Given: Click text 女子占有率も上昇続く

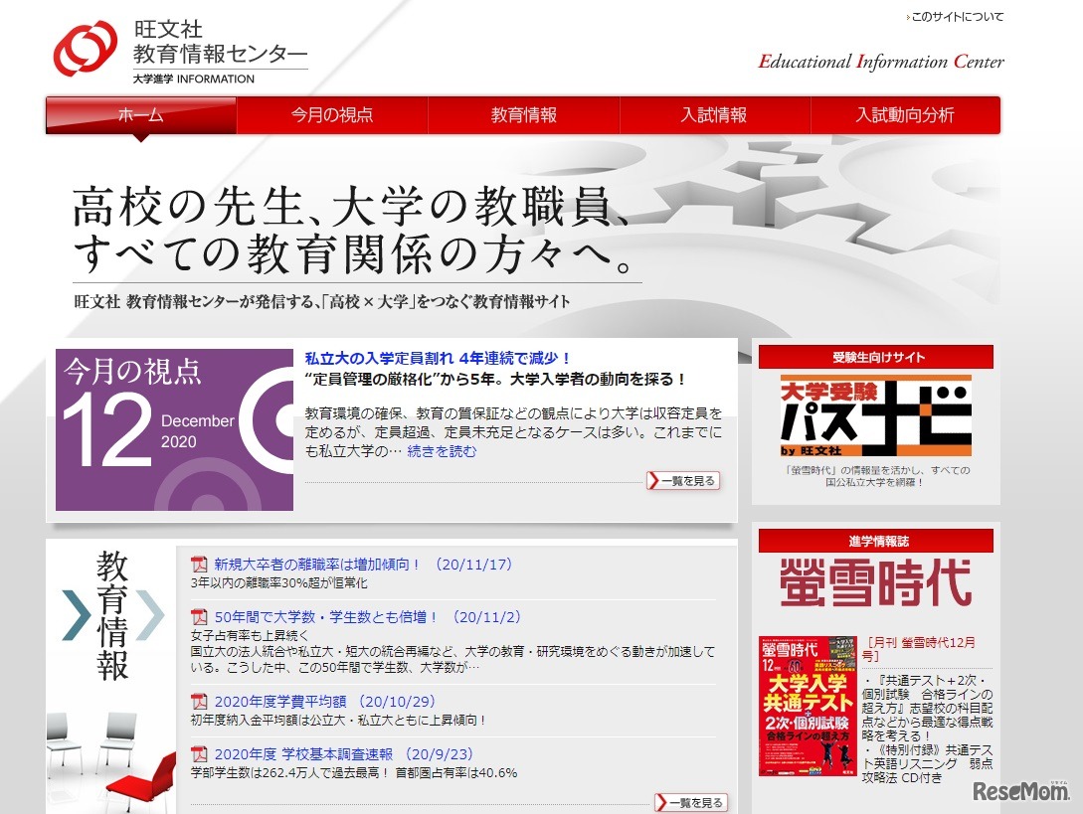Looking at the screenshot, I should pos(250,635).
